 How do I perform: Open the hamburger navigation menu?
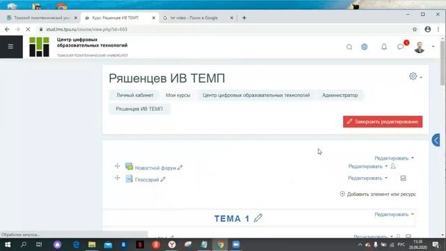(x=10, y=47)
